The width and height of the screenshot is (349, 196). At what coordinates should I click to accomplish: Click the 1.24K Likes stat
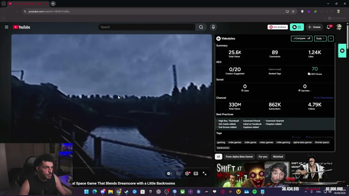(315, 52)
